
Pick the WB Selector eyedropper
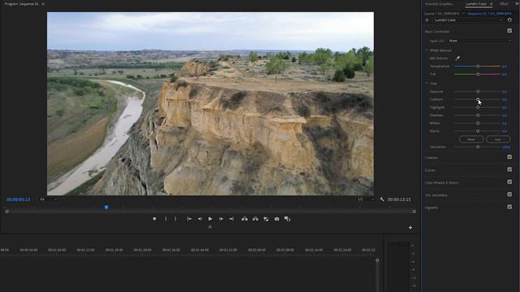457,58
